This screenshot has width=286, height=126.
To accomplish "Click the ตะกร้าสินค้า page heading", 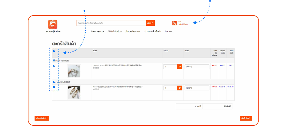I will (64, 44).
